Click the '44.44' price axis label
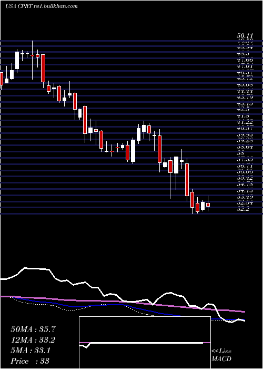The width and height of the screenshot is (263, 369). (x=245, y=91)
